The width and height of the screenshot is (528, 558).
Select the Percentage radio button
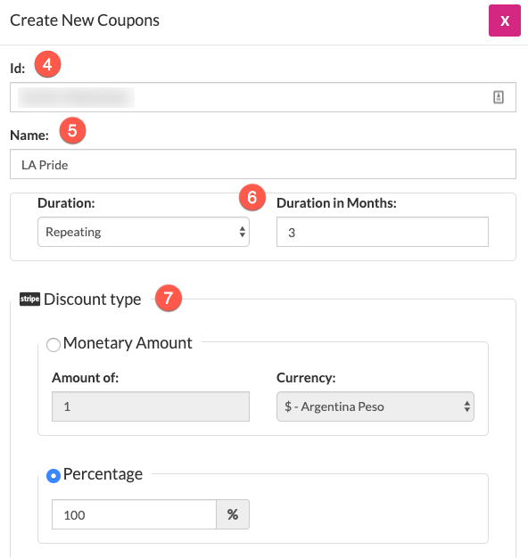click(x=54, y=476)
